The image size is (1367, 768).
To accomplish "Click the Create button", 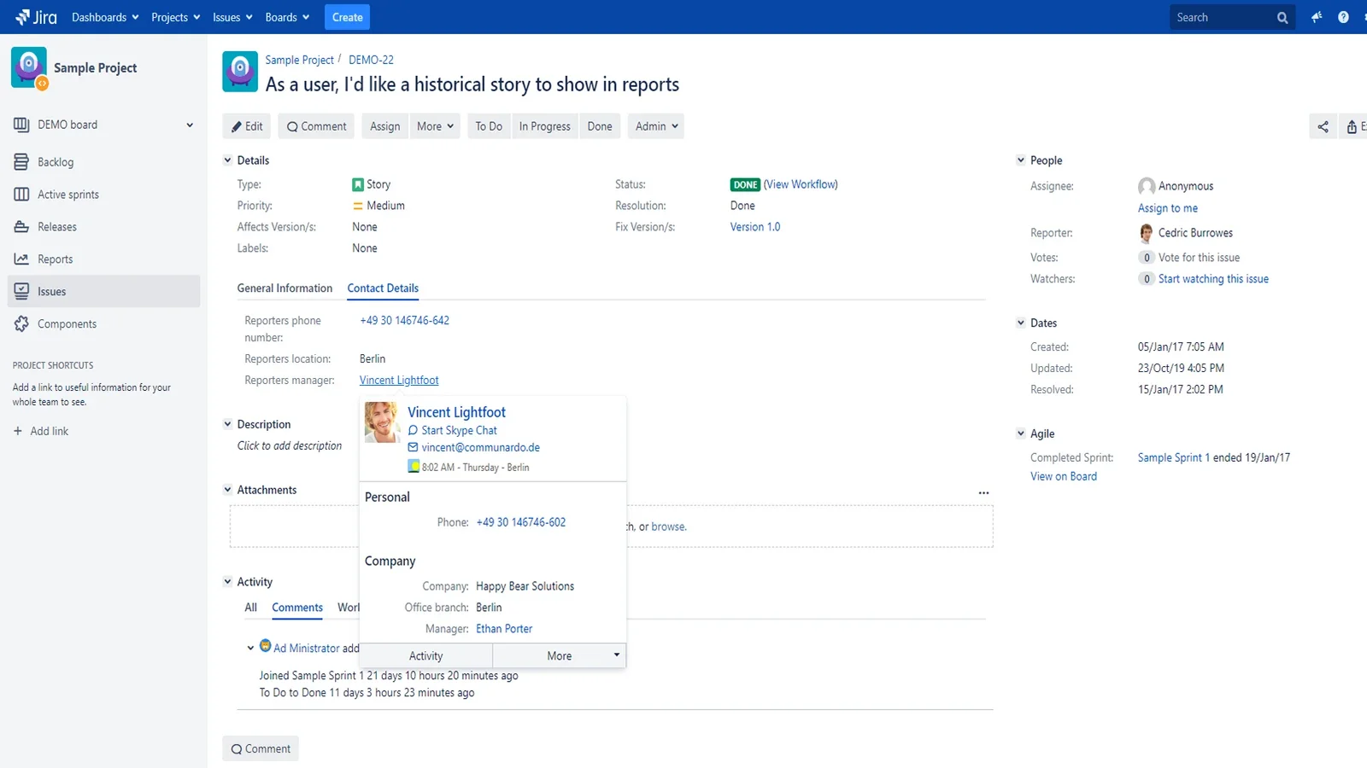I will (347, 17).
